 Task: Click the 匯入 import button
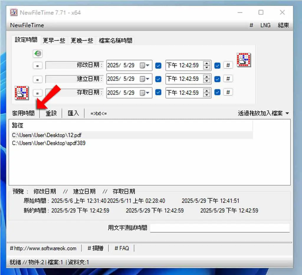point(73,113)
